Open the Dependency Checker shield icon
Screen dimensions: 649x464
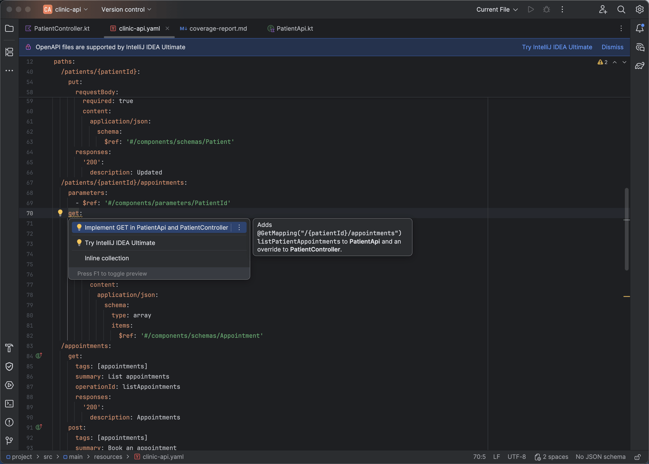click(x=9, y=367)
